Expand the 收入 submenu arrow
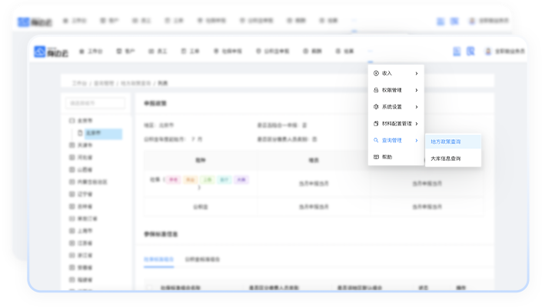This screenshot has height=307, width=542. (x=417, y=73)
